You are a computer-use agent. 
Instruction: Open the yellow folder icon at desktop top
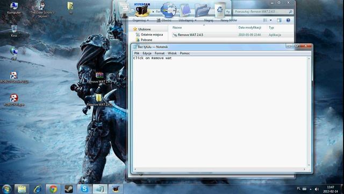click(70, 8)
